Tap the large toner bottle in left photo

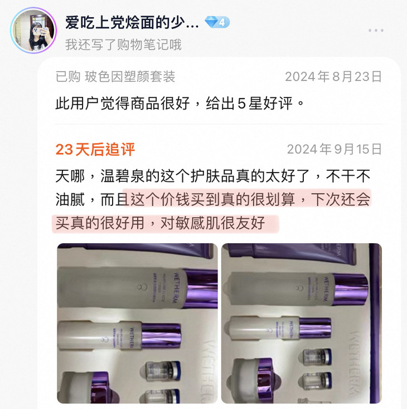[x=137, y=288]
